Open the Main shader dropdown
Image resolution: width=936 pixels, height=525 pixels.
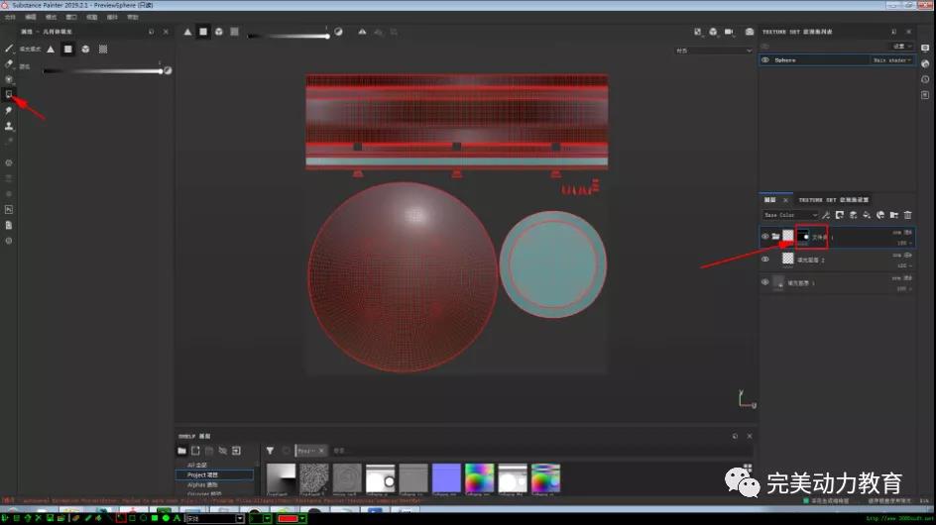pos(891,60)
